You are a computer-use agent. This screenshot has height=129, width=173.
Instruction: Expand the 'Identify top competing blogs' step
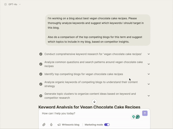[x=149, y=74]
